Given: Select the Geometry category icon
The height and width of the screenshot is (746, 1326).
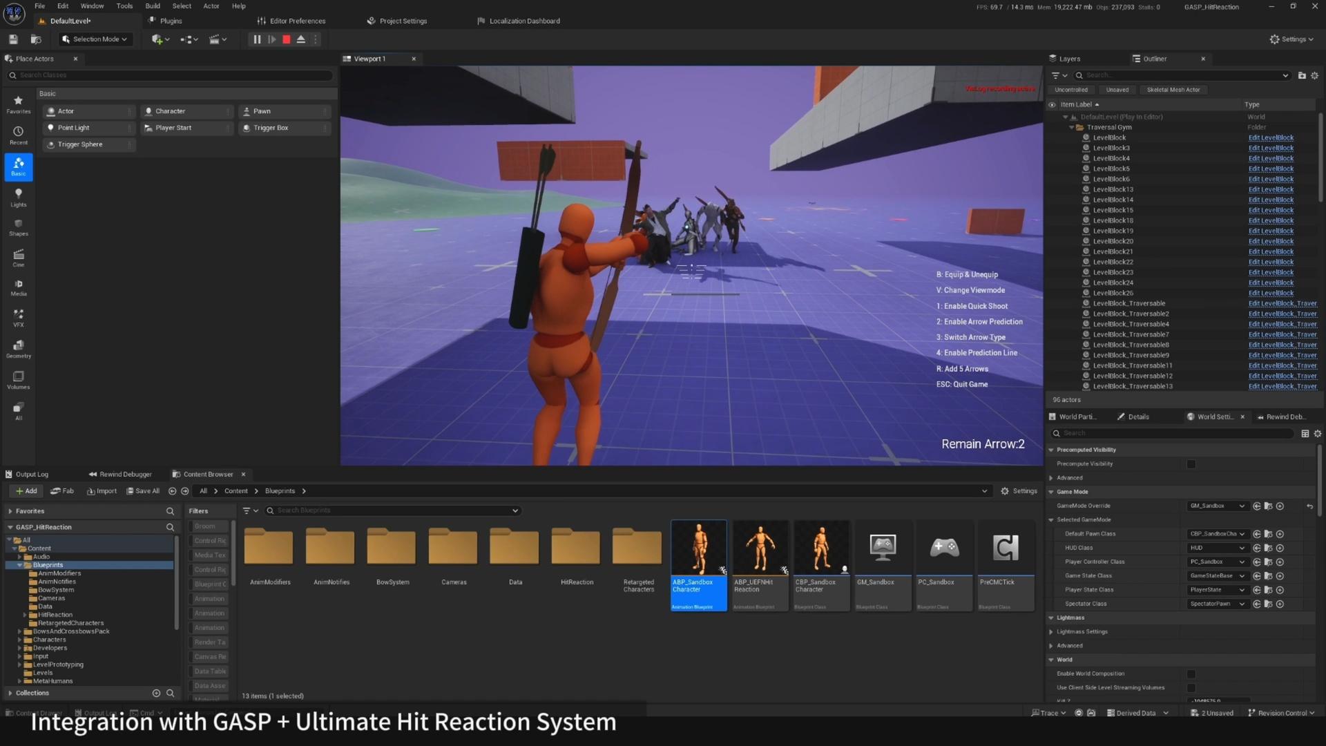Looking at the screenshot, I should click(19, 349).
